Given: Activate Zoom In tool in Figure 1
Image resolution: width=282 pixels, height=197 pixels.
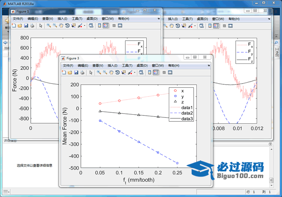Looking at the screenshot, I should [49, 26].
